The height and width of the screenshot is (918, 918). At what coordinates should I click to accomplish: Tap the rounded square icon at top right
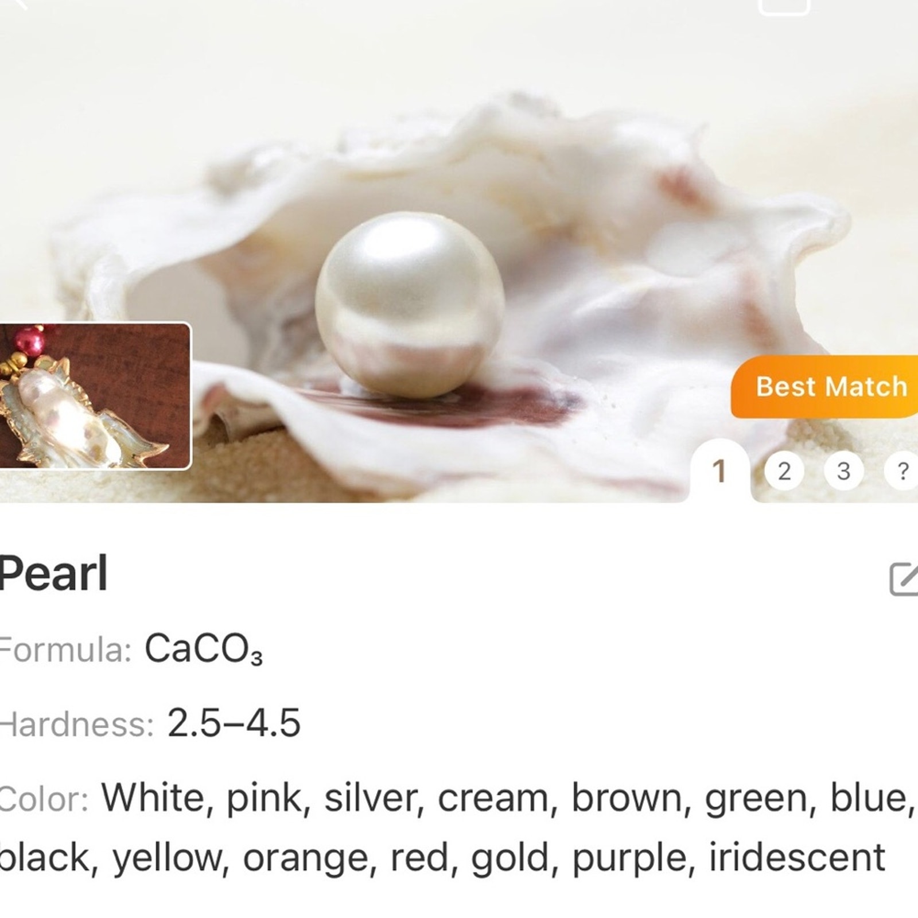(x=784, y=7)
